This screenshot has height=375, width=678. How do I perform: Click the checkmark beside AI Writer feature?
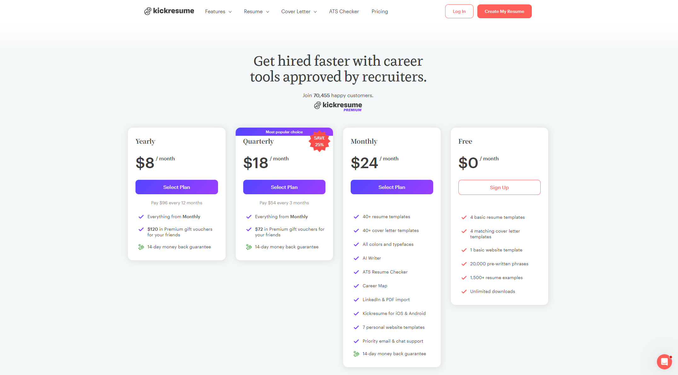356,258
